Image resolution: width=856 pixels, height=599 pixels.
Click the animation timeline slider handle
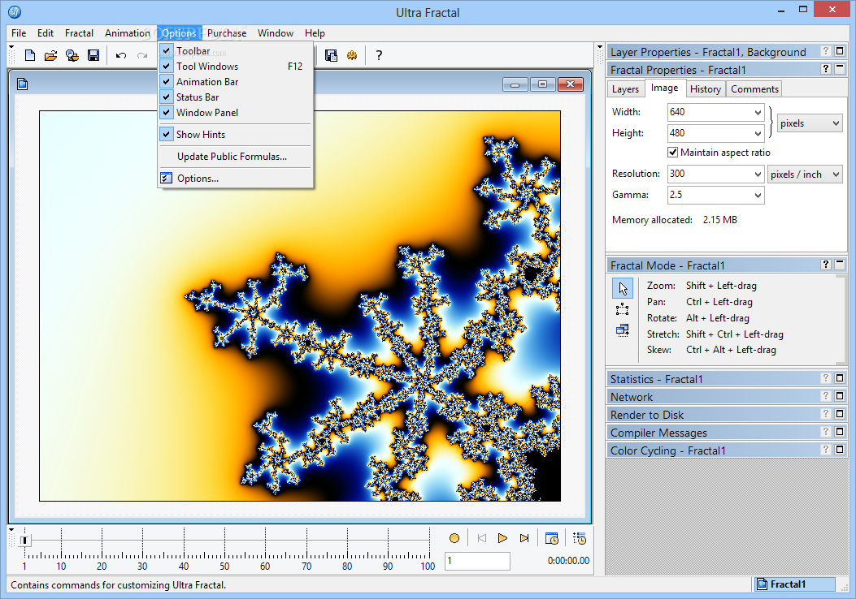pyautogui.click(x=24, y=540)
